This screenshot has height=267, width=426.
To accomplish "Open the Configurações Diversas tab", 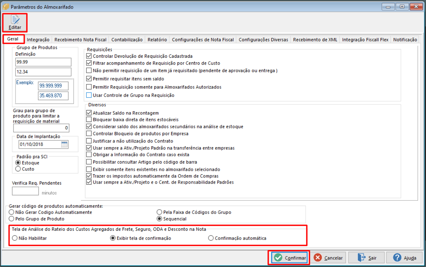I will [263, 40].
